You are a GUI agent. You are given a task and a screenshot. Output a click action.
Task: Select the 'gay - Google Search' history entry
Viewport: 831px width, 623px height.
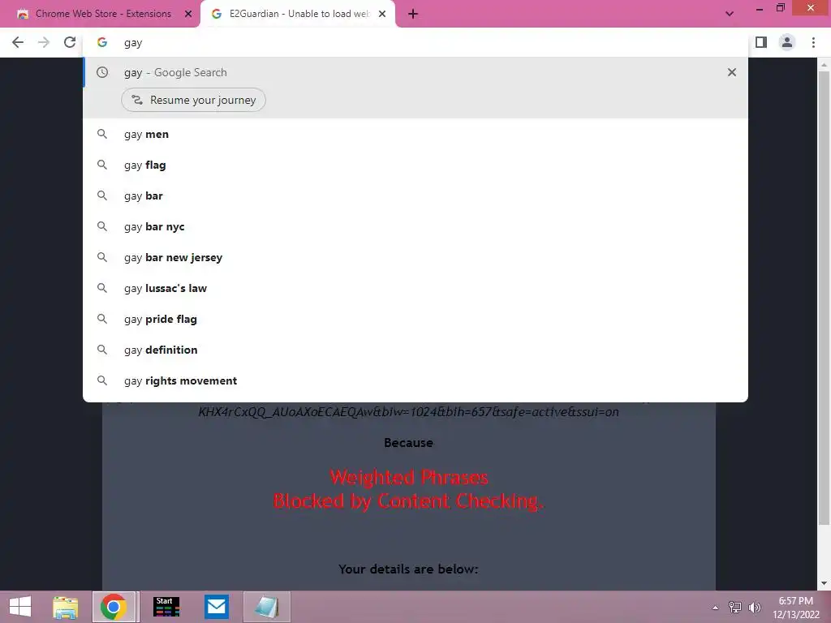coord(415,72)
